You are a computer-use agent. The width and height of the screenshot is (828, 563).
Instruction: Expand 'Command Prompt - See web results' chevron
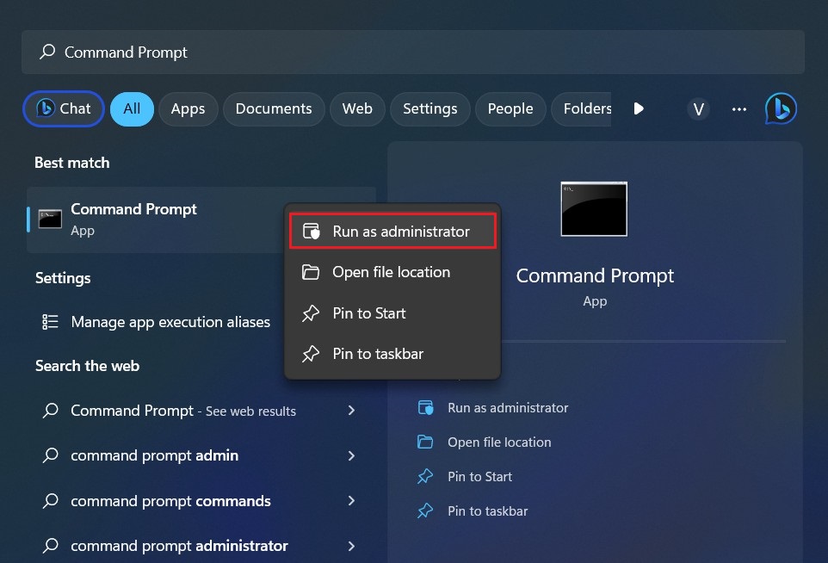click(x=352, y=411)
